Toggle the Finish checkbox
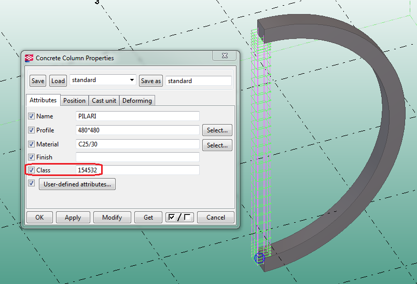417x284 pixels. (x=32, y=157)
